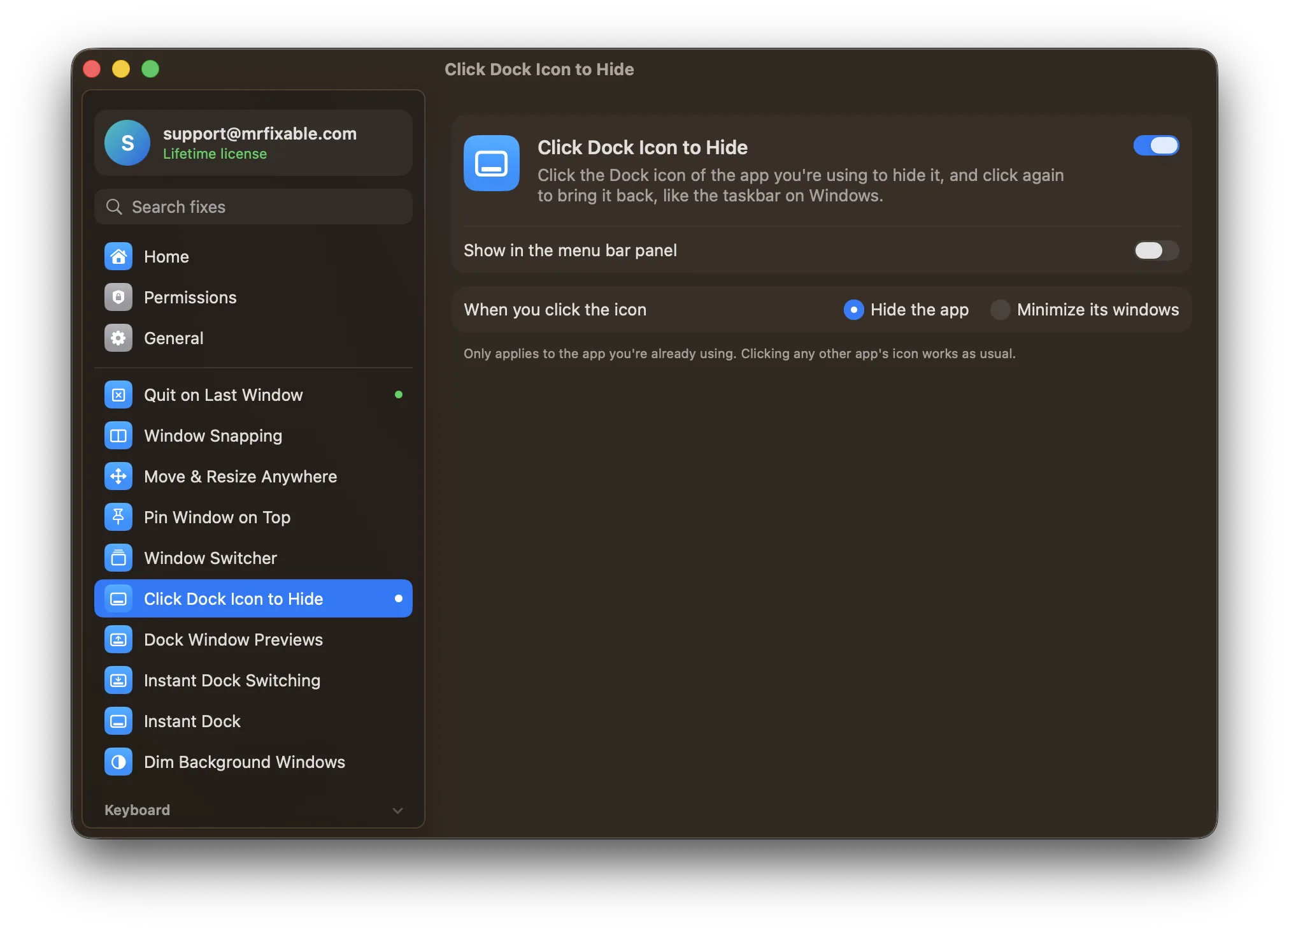This screenshot has width=1289, height=933.
Task: Click Move & Resize Anywhere arrows icon
Action: tap(118, 477)
